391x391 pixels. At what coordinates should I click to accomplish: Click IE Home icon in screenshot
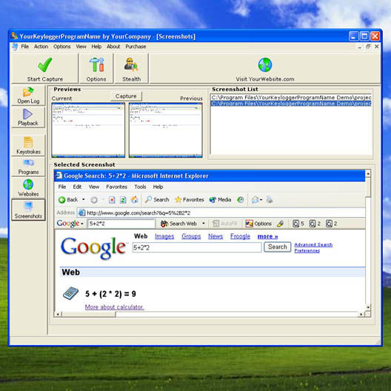pos(134,199)
